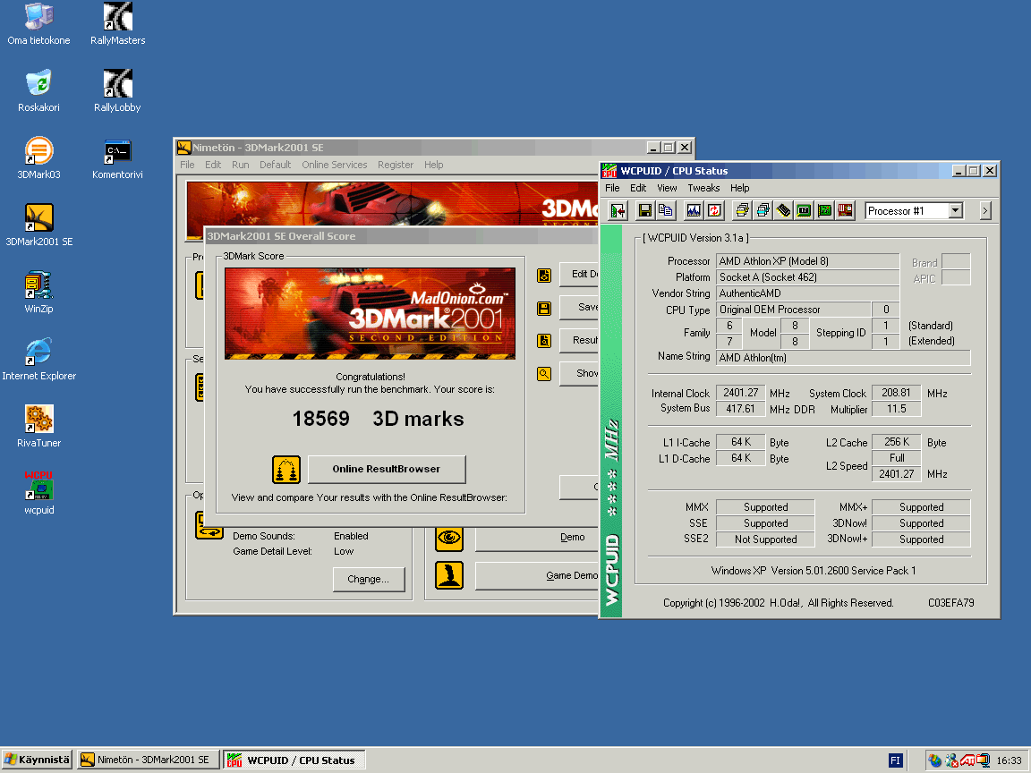The height and width of the screenshot is (773, 1031).
Task: Open the Processor #1 dropdown
Action: click(x=955, y=211)
